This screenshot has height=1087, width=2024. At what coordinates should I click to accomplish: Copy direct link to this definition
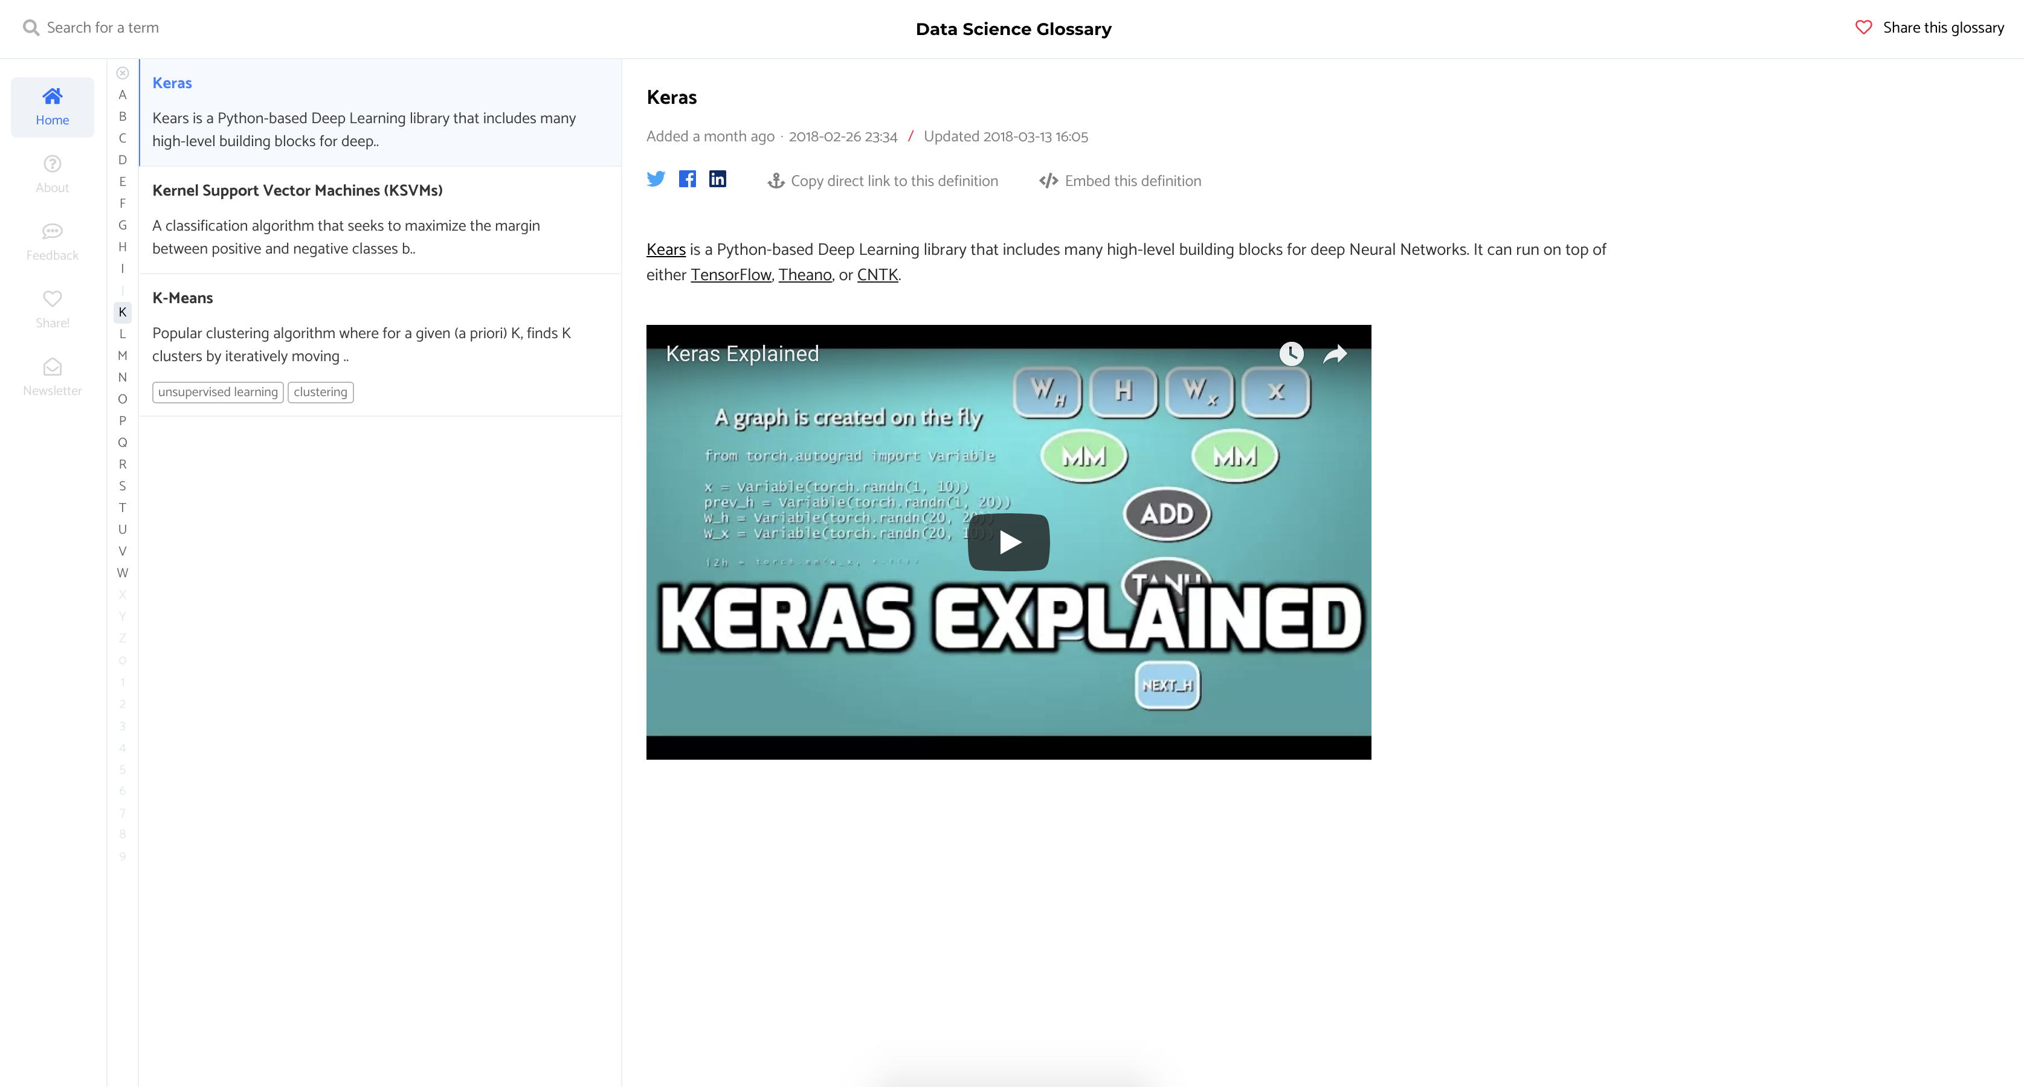[881, 180]
